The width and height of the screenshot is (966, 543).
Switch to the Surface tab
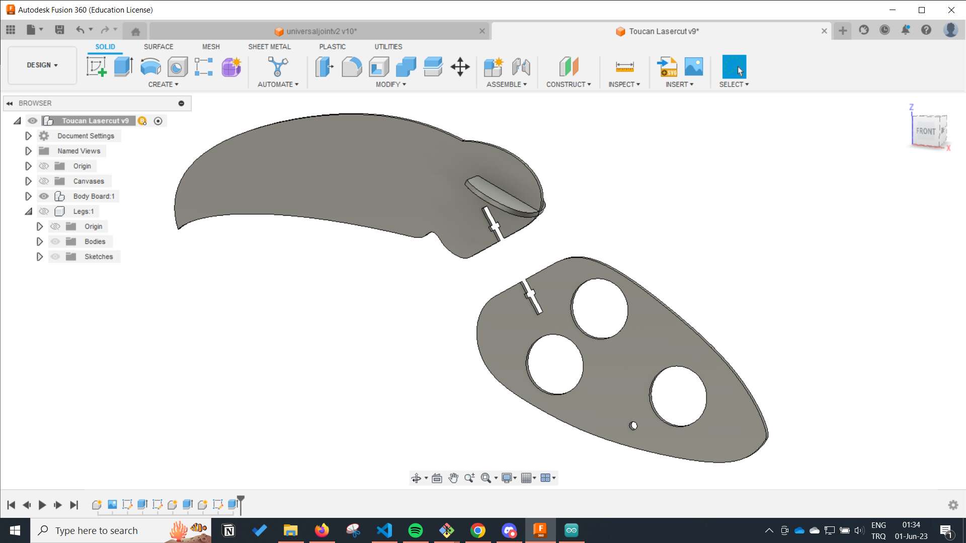(x=158, y=46)
